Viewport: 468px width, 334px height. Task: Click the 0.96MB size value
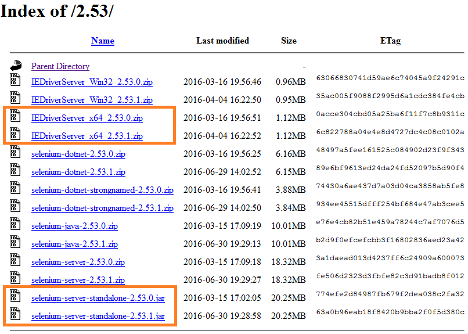tap(291, 82)
